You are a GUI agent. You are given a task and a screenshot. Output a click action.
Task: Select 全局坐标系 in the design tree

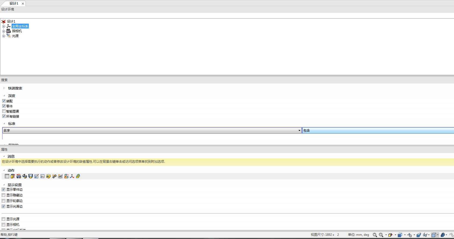[20, 26]
